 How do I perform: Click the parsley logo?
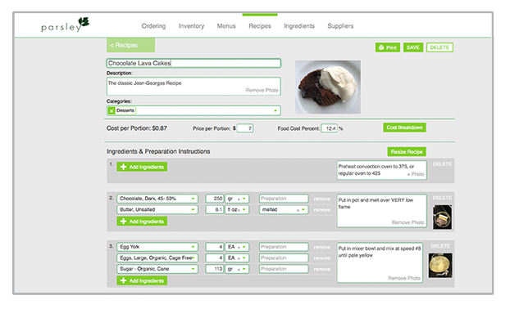65,25
